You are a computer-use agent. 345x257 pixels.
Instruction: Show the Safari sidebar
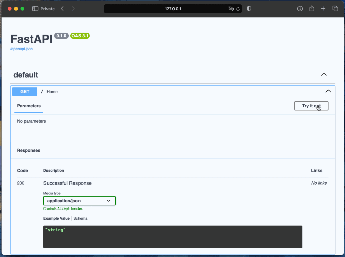35,9
